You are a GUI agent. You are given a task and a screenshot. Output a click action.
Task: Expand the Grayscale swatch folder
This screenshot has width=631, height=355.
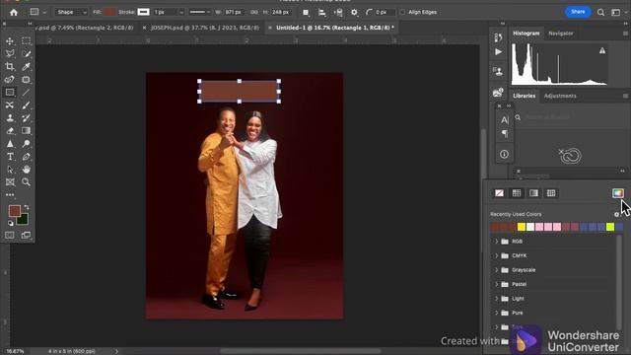click(x=496, y=270)
